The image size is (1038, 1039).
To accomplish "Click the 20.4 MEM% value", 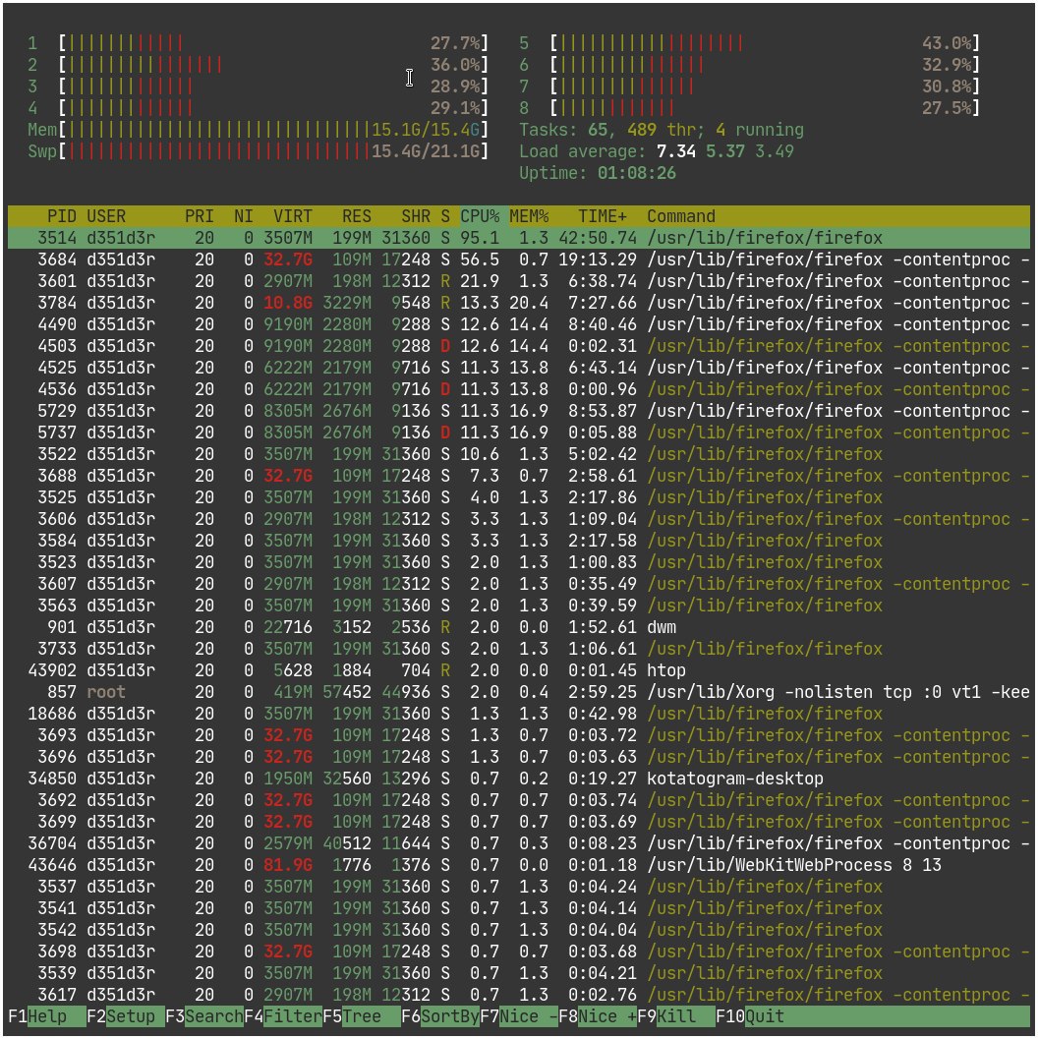I will 529,303.
